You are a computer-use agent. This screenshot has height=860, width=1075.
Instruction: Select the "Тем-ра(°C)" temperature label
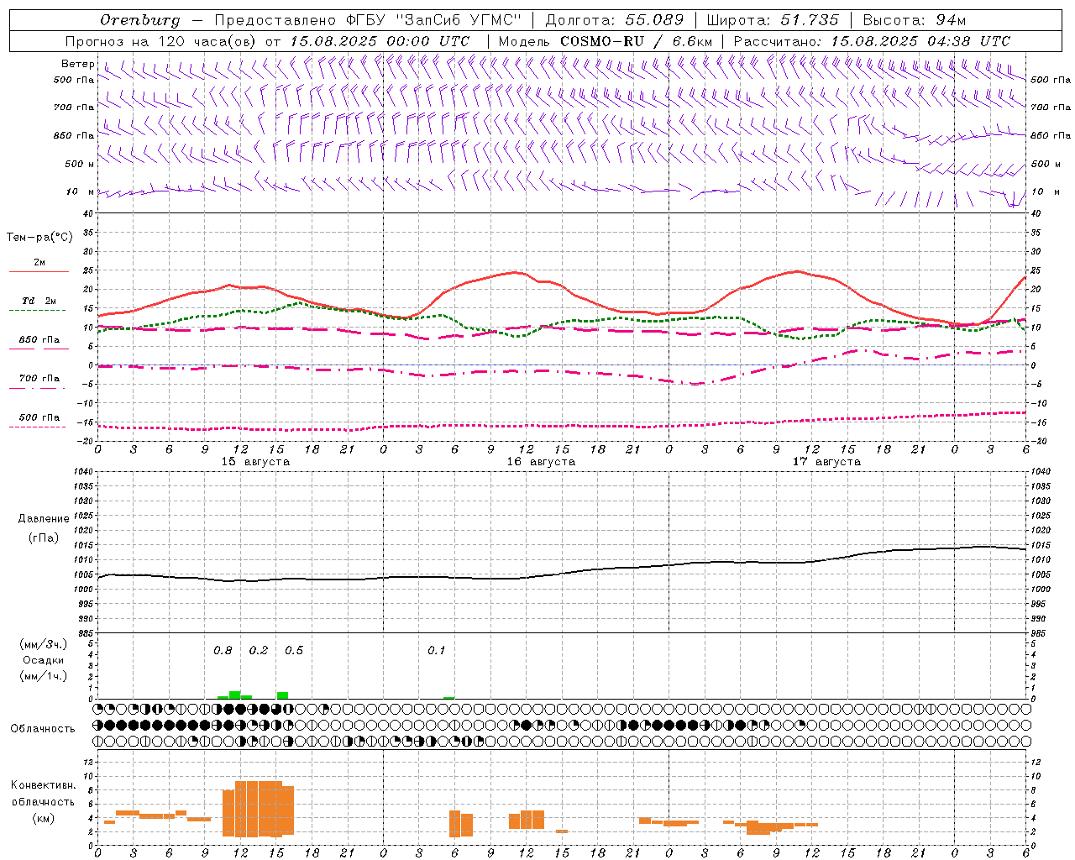coord(39,237)
